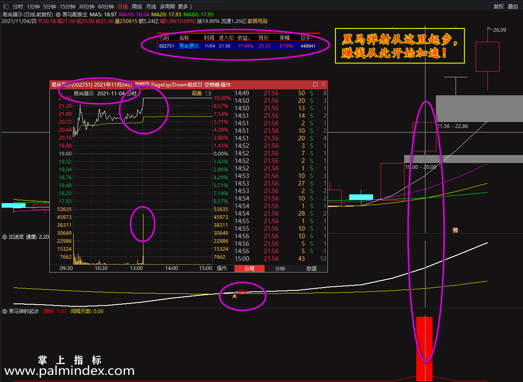
Task: Select the 日线 daily chart tab
Action: [x=123, y=7]
